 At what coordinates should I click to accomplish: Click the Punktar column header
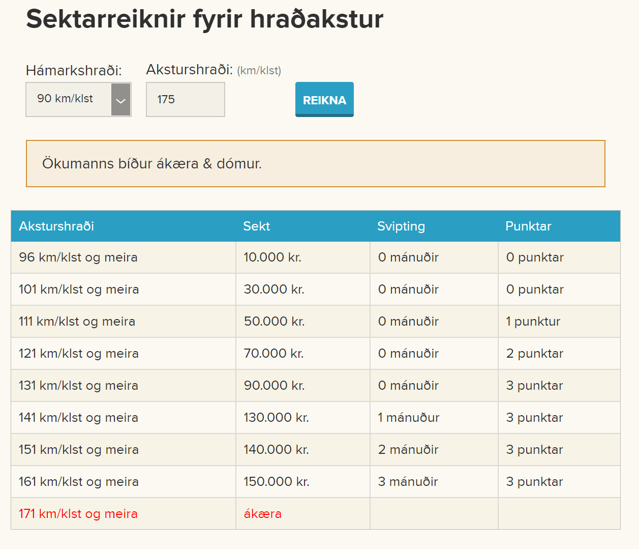tap(528, 226)
